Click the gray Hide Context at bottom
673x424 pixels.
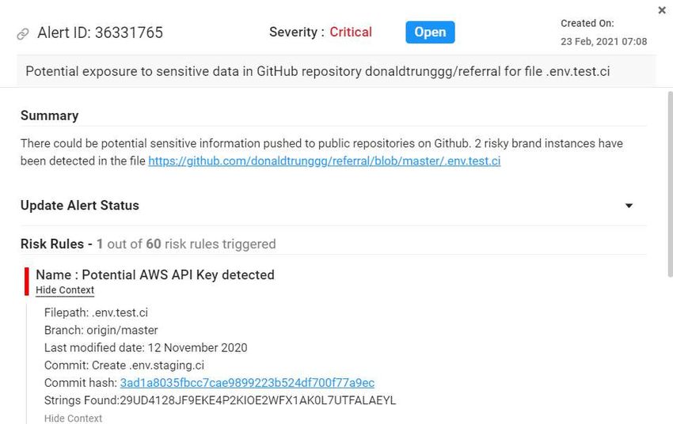(73, 418)
